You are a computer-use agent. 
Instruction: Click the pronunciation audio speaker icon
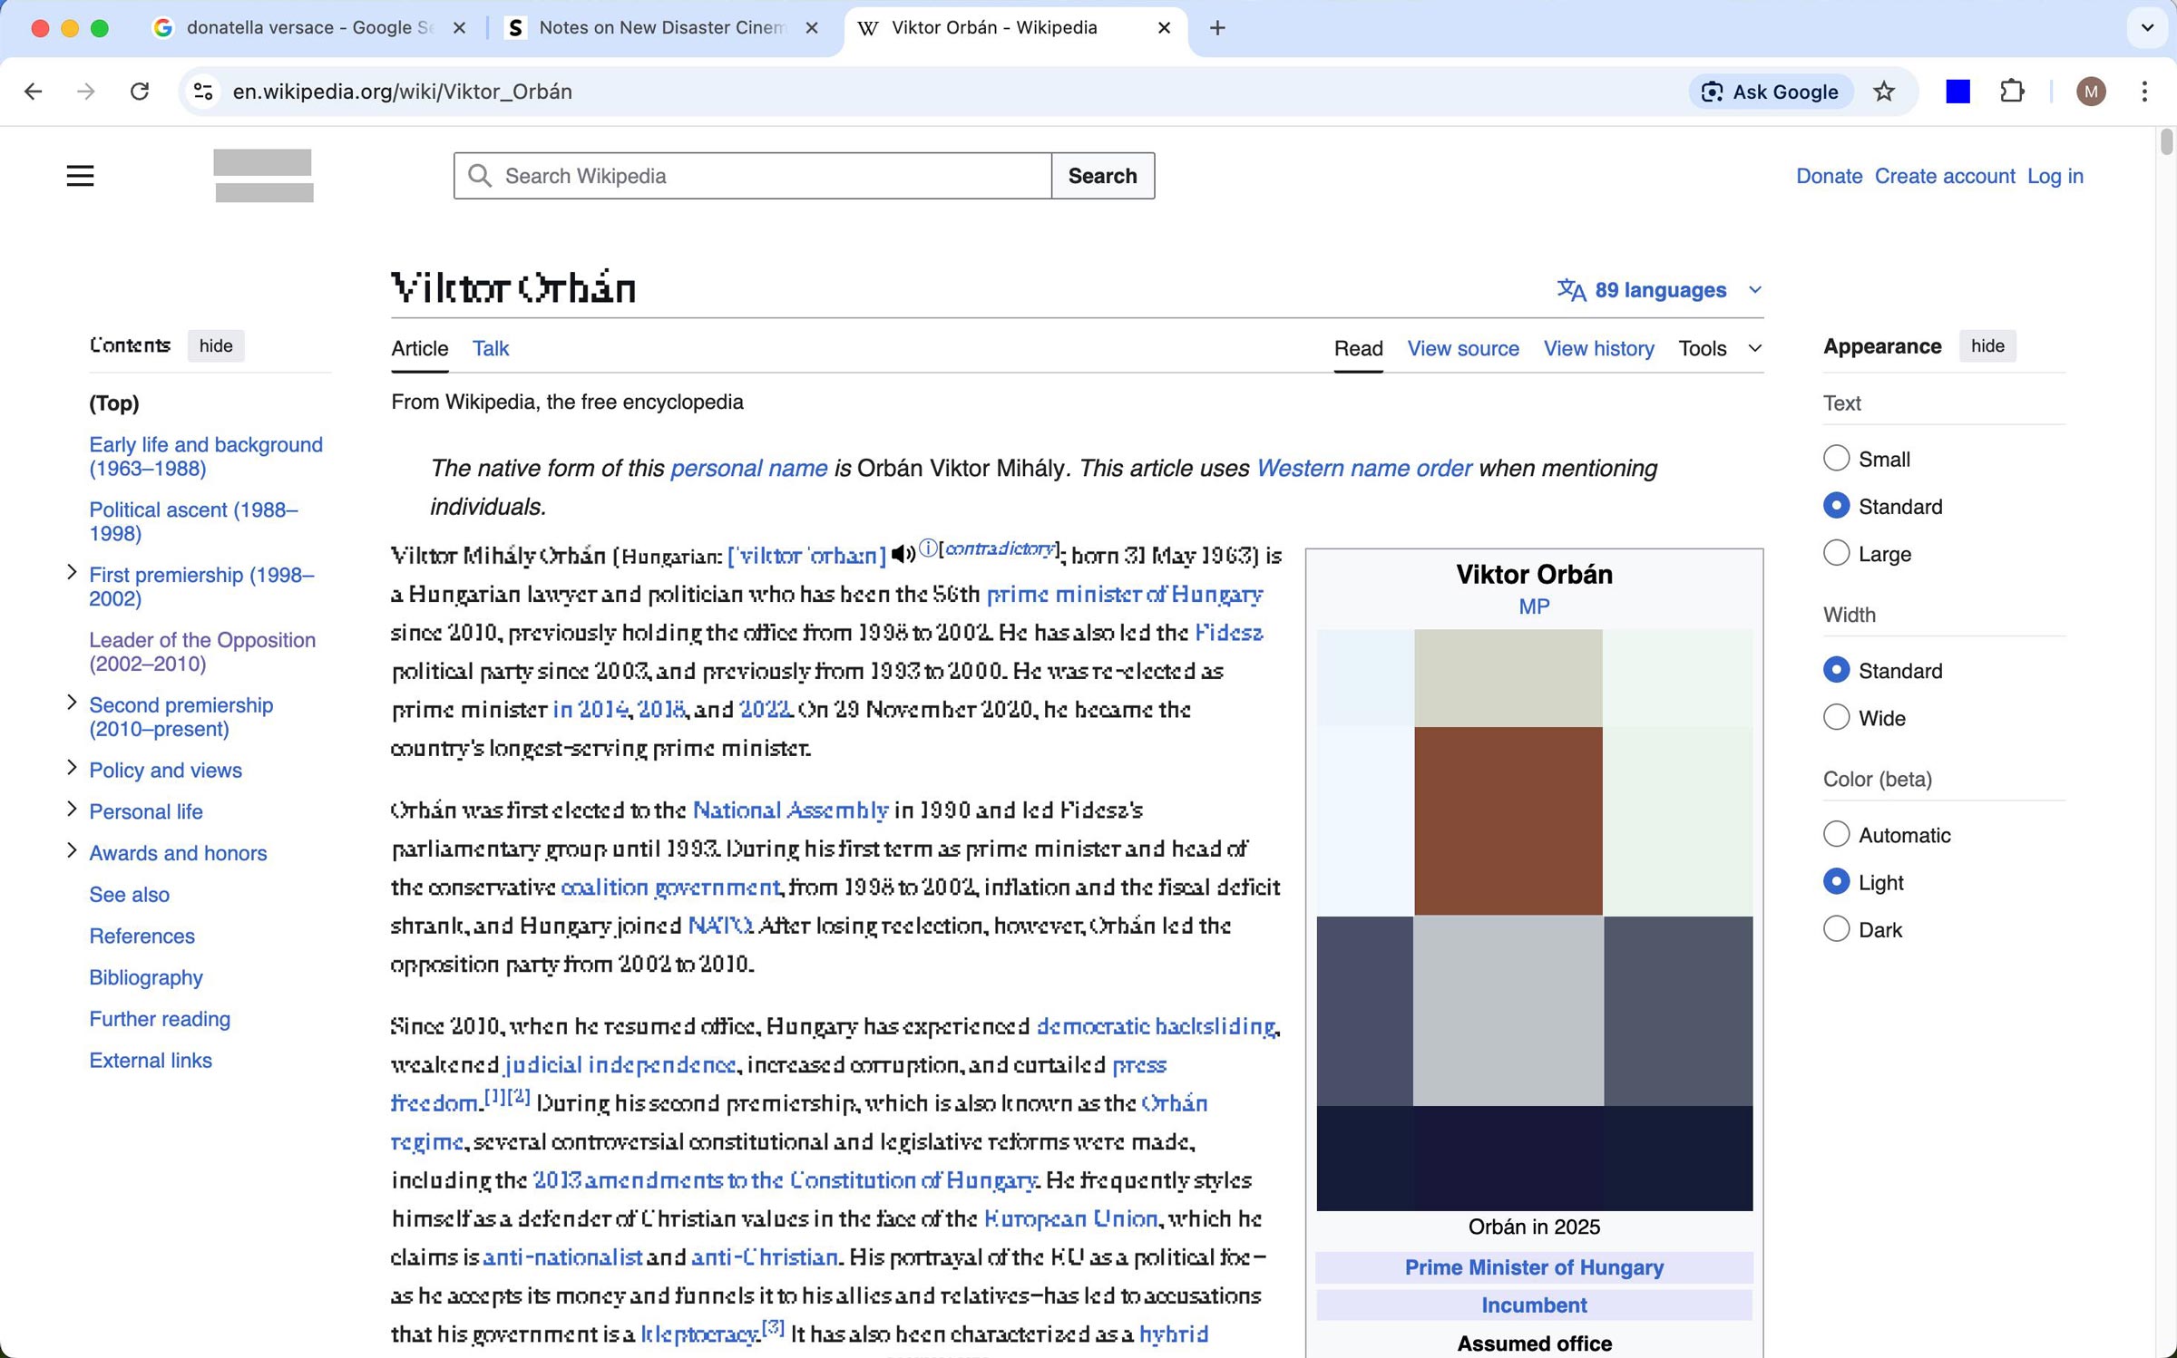click(902, 554)
